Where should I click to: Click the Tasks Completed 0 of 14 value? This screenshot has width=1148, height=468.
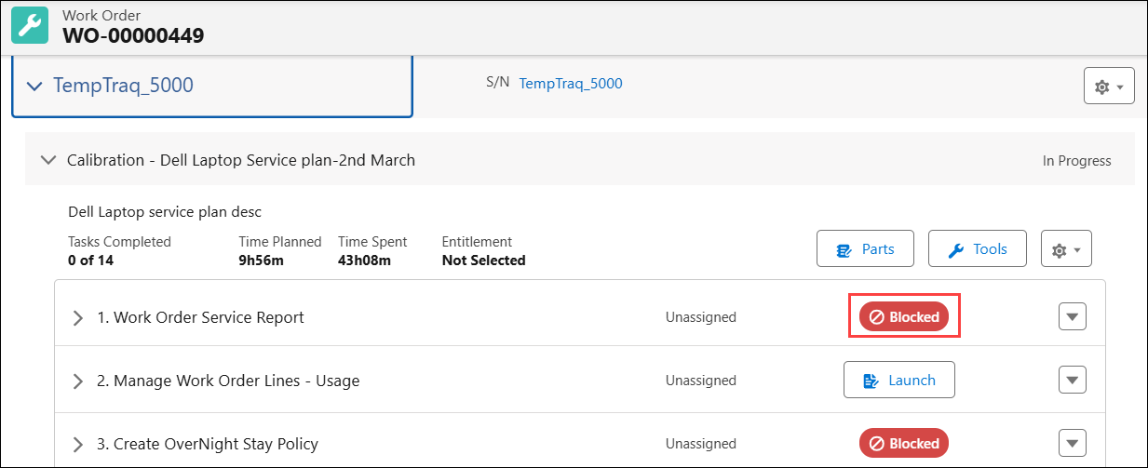click(90, 261)
